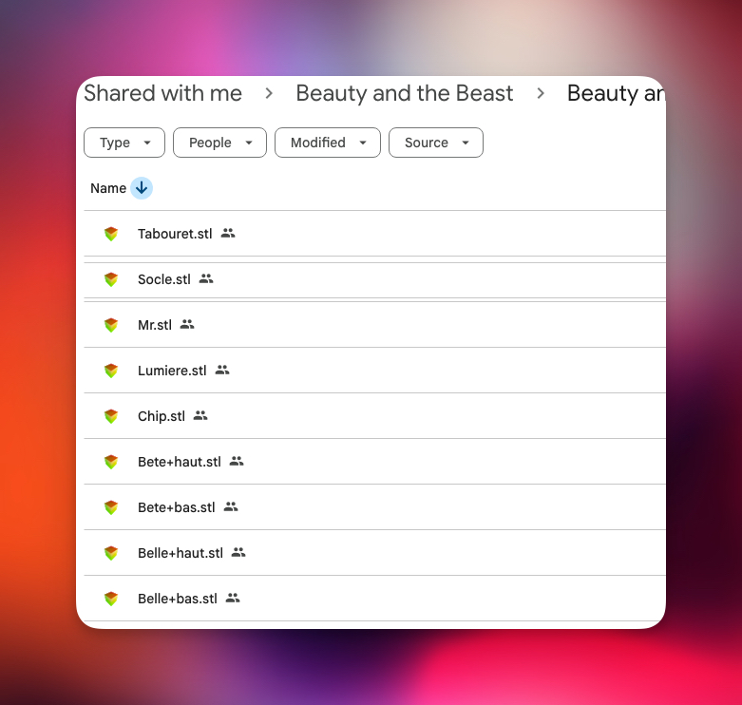Select the Belle+bas.stl file name

tap(178, 599)
